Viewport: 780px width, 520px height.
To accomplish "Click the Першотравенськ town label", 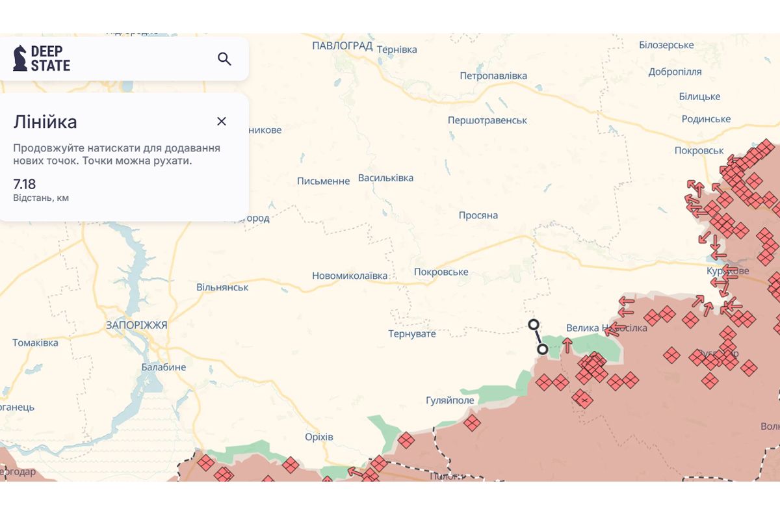I will point(487,120).
